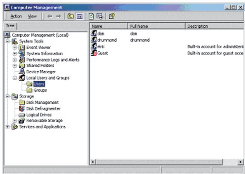The width and height of the screenshot is (245, 174).
Task: Expand Services and Applications node
Action: point(7,127)
